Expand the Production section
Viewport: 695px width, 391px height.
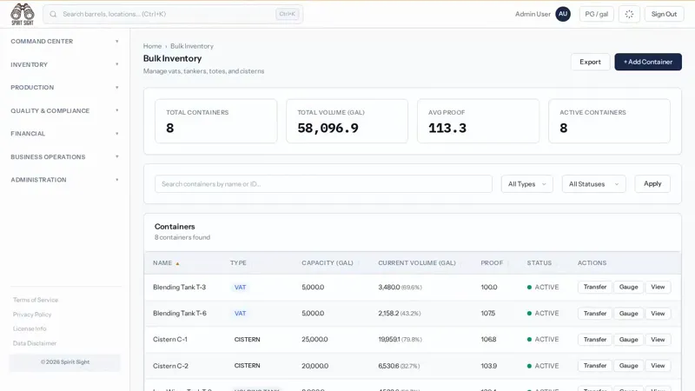[64, 88]
